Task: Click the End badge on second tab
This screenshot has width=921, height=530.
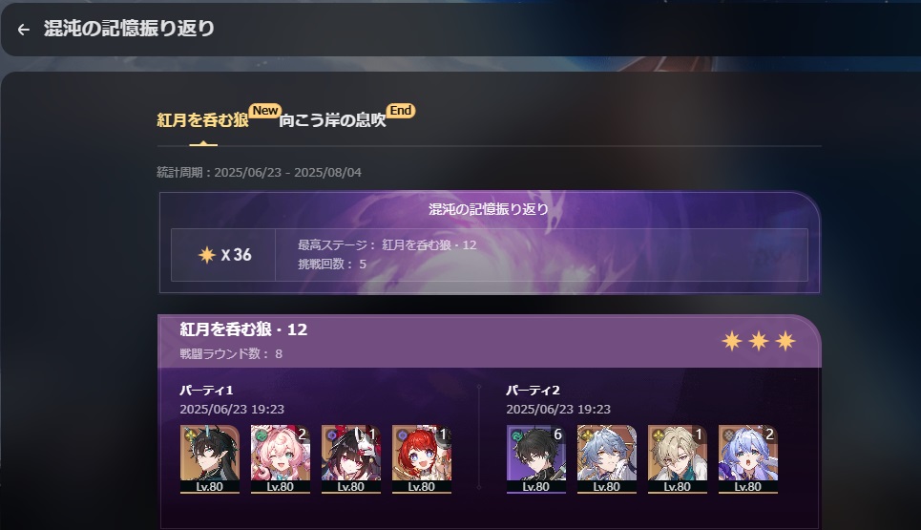Action: tap(401, 111)
